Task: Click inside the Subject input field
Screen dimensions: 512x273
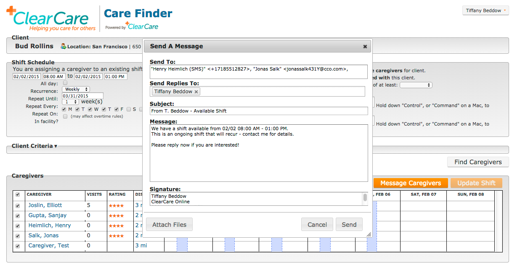Action: [x=257, y=111]
